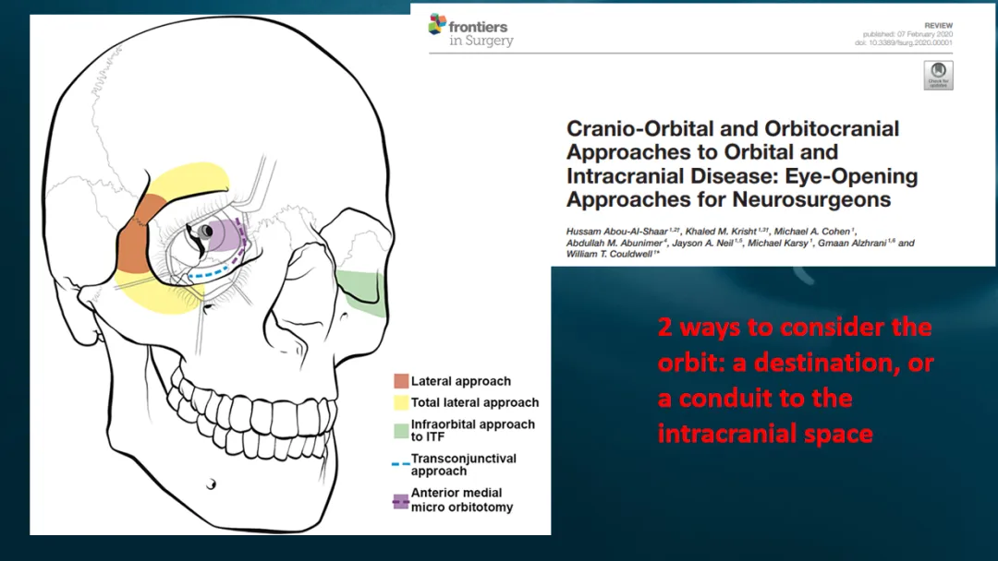The width and height of the screenshot is (998, 561).
Task: Pick the yellow Total lateral approach swatch
Action: pos(401,402)
